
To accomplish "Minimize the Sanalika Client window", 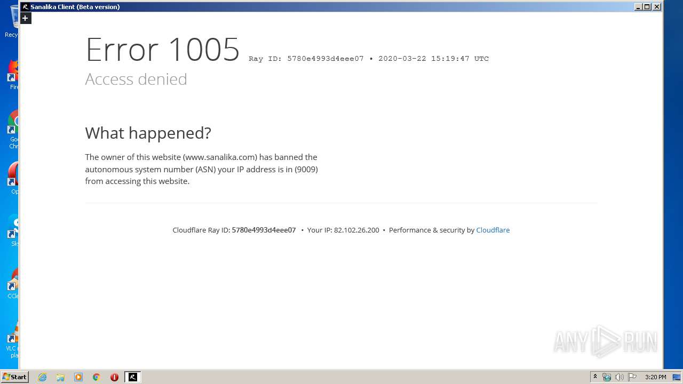I will (638, 7).
